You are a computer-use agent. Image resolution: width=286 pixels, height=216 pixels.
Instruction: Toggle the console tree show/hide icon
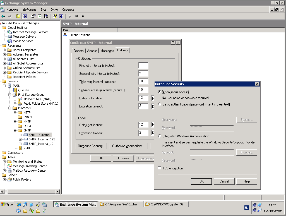point(25,16)
